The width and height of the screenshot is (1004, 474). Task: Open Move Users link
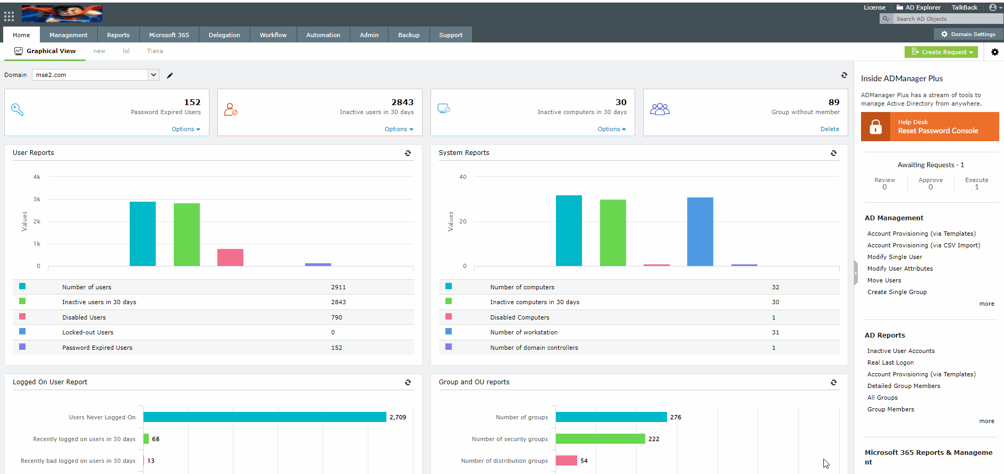884,280
